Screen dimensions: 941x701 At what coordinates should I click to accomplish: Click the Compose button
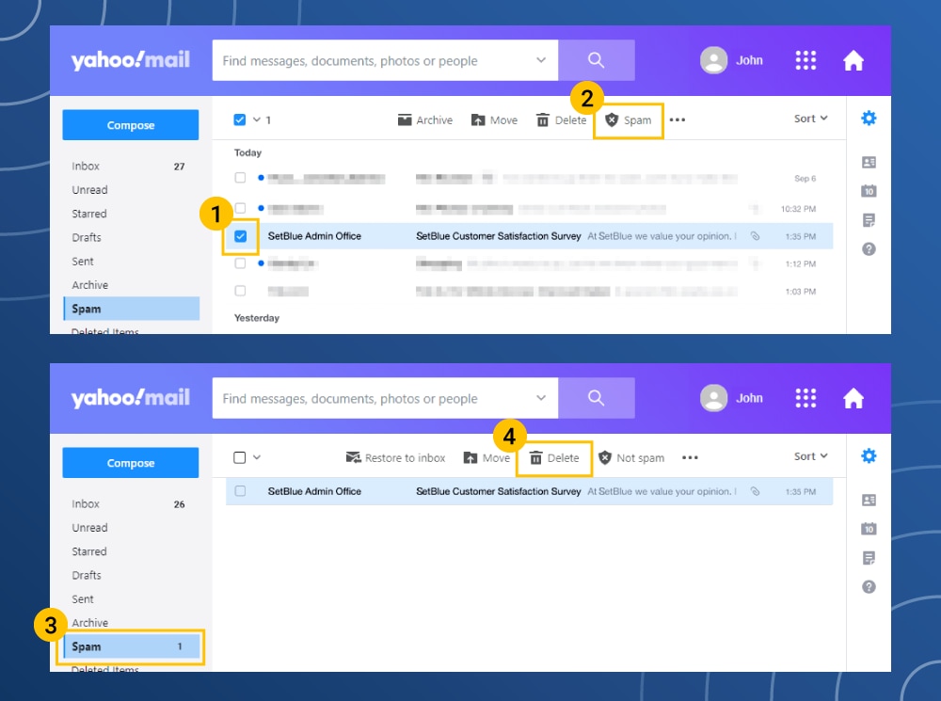[130, 124]
